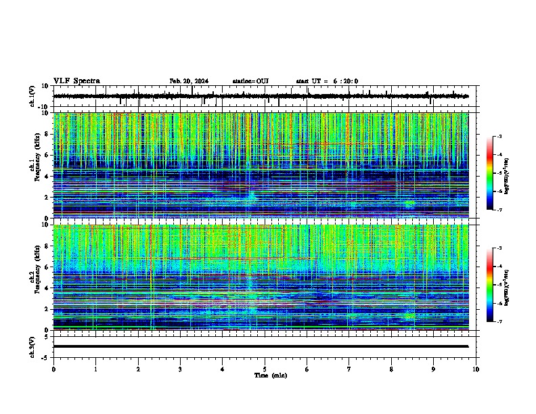Click the "-7" label on ch.2 colorbar
536x414 pixels.
pyautogui.click(x=499, y=321)
